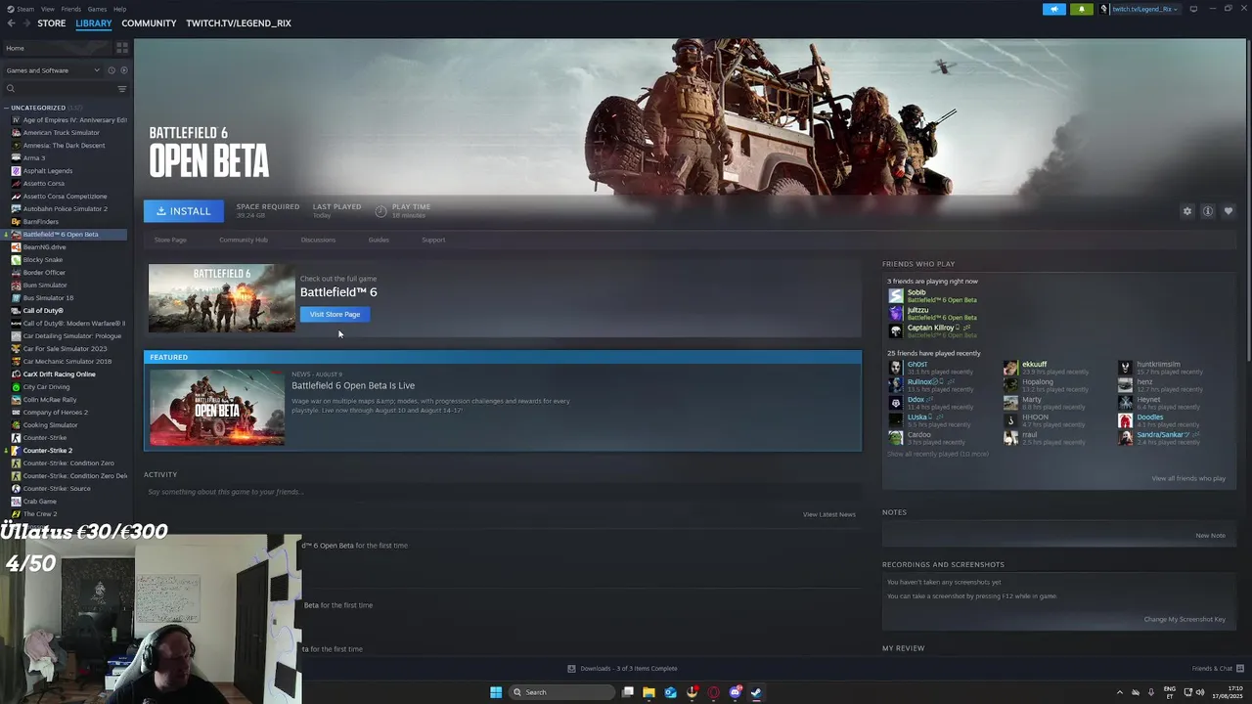Viewport: 1252px width, 704px height.
Task: Click Visit Store Page button
Action: point(335,315)
